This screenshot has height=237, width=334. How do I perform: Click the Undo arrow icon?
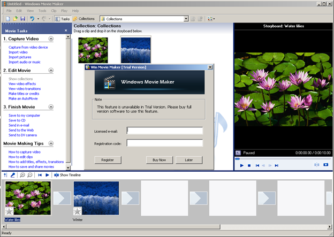tap(32, 19)
